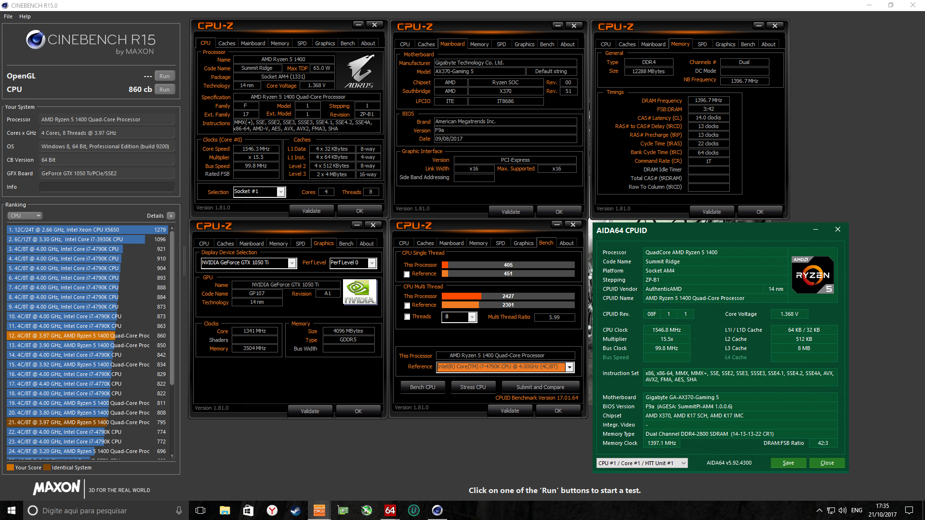
Task: Switch to SPD tab in CPU-Z Memory window
Action: [702, 44]
